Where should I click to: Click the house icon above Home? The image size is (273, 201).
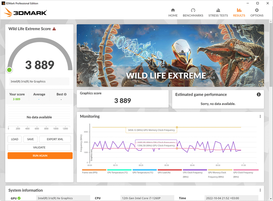(173, 10)
